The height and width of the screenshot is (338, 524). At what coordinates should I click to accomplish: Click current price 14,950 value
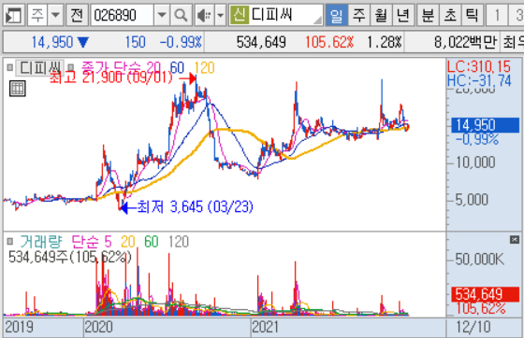(52, 42)
